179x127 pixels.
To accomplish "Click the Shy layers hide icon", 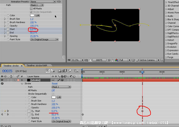I will 60,71.
